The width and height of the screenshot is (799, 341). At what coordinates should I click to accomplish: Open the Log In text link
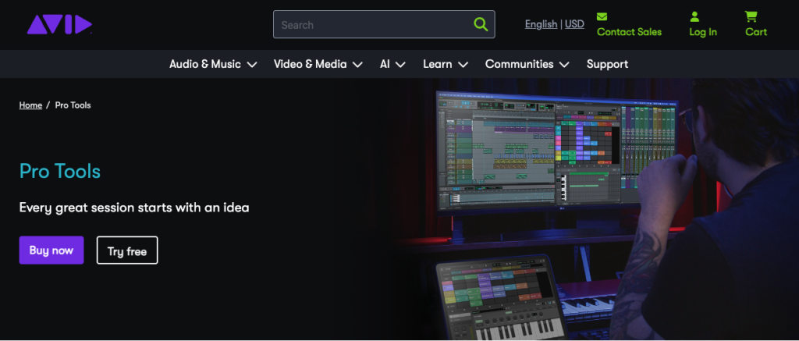pos(703,32)
